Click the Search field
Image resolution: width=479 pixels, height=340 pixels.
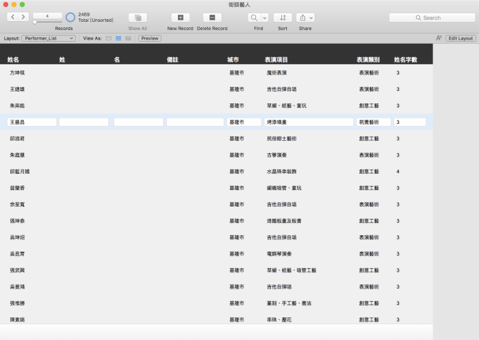pyautogui.click(x=432, y=18)
